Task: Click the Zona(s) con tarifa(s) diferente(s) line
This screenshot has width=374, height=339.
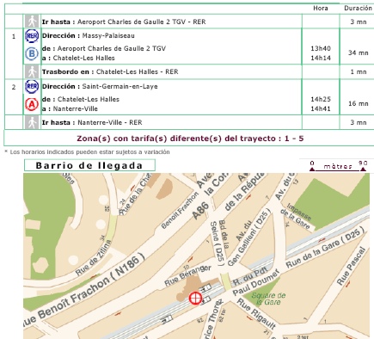Action: [x=190, y=139]
